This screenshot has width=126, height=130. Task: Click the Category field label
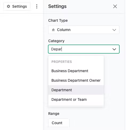point(56,41)
